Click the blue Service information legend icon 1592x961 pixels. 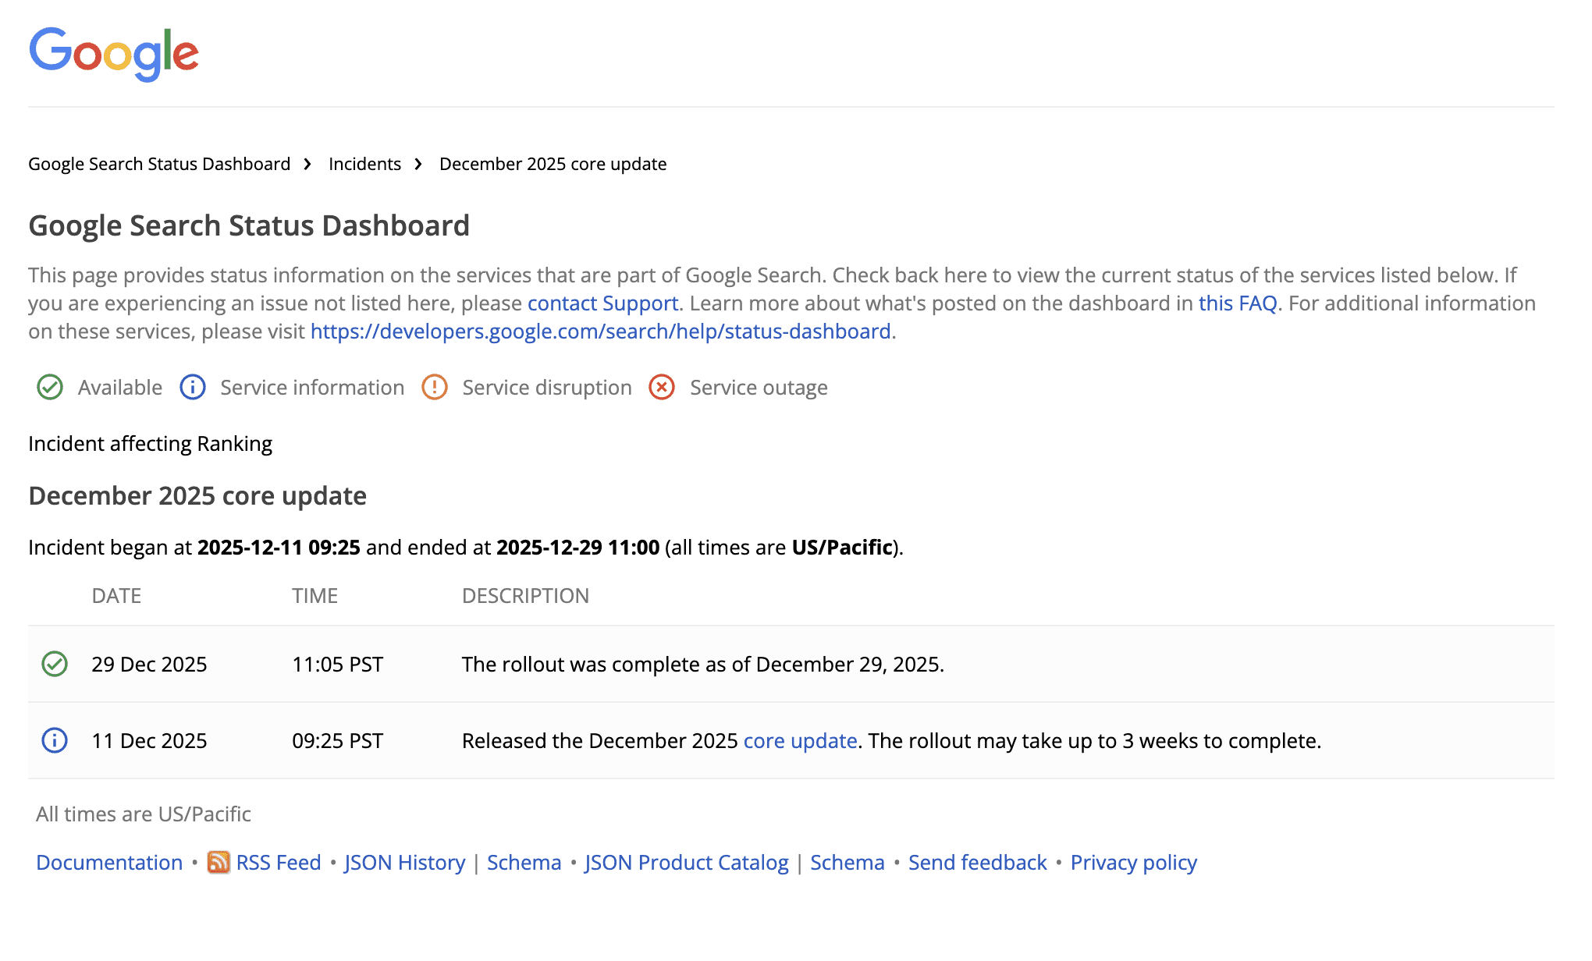click(193, 387)
